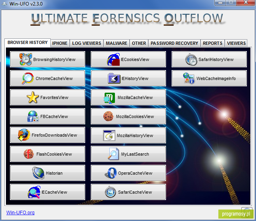Screen dimensions: 256x221
Task: Open MozillaHistoryView using its window clock icon
Action: point(109,135)
